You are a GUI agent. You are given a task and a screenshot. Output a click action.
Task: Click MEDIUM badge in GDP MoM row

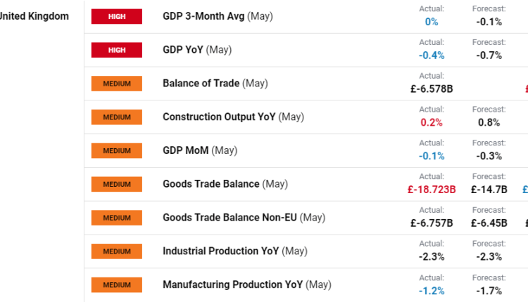116,151
